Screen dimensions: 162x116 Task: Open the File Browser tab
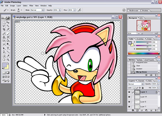pyautogui.click(x=134, y=11)
